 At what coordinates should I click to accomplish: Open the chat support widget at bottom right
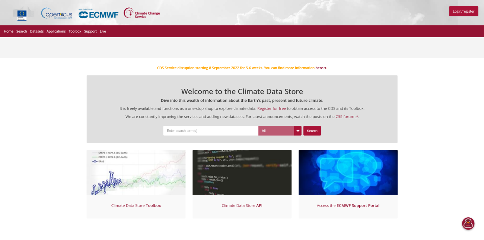[x=468, y=223]
